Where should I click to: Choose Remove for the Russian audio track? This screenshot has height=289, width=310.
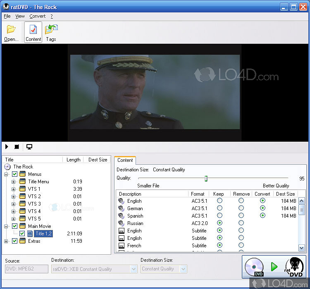tap(241, 223)
